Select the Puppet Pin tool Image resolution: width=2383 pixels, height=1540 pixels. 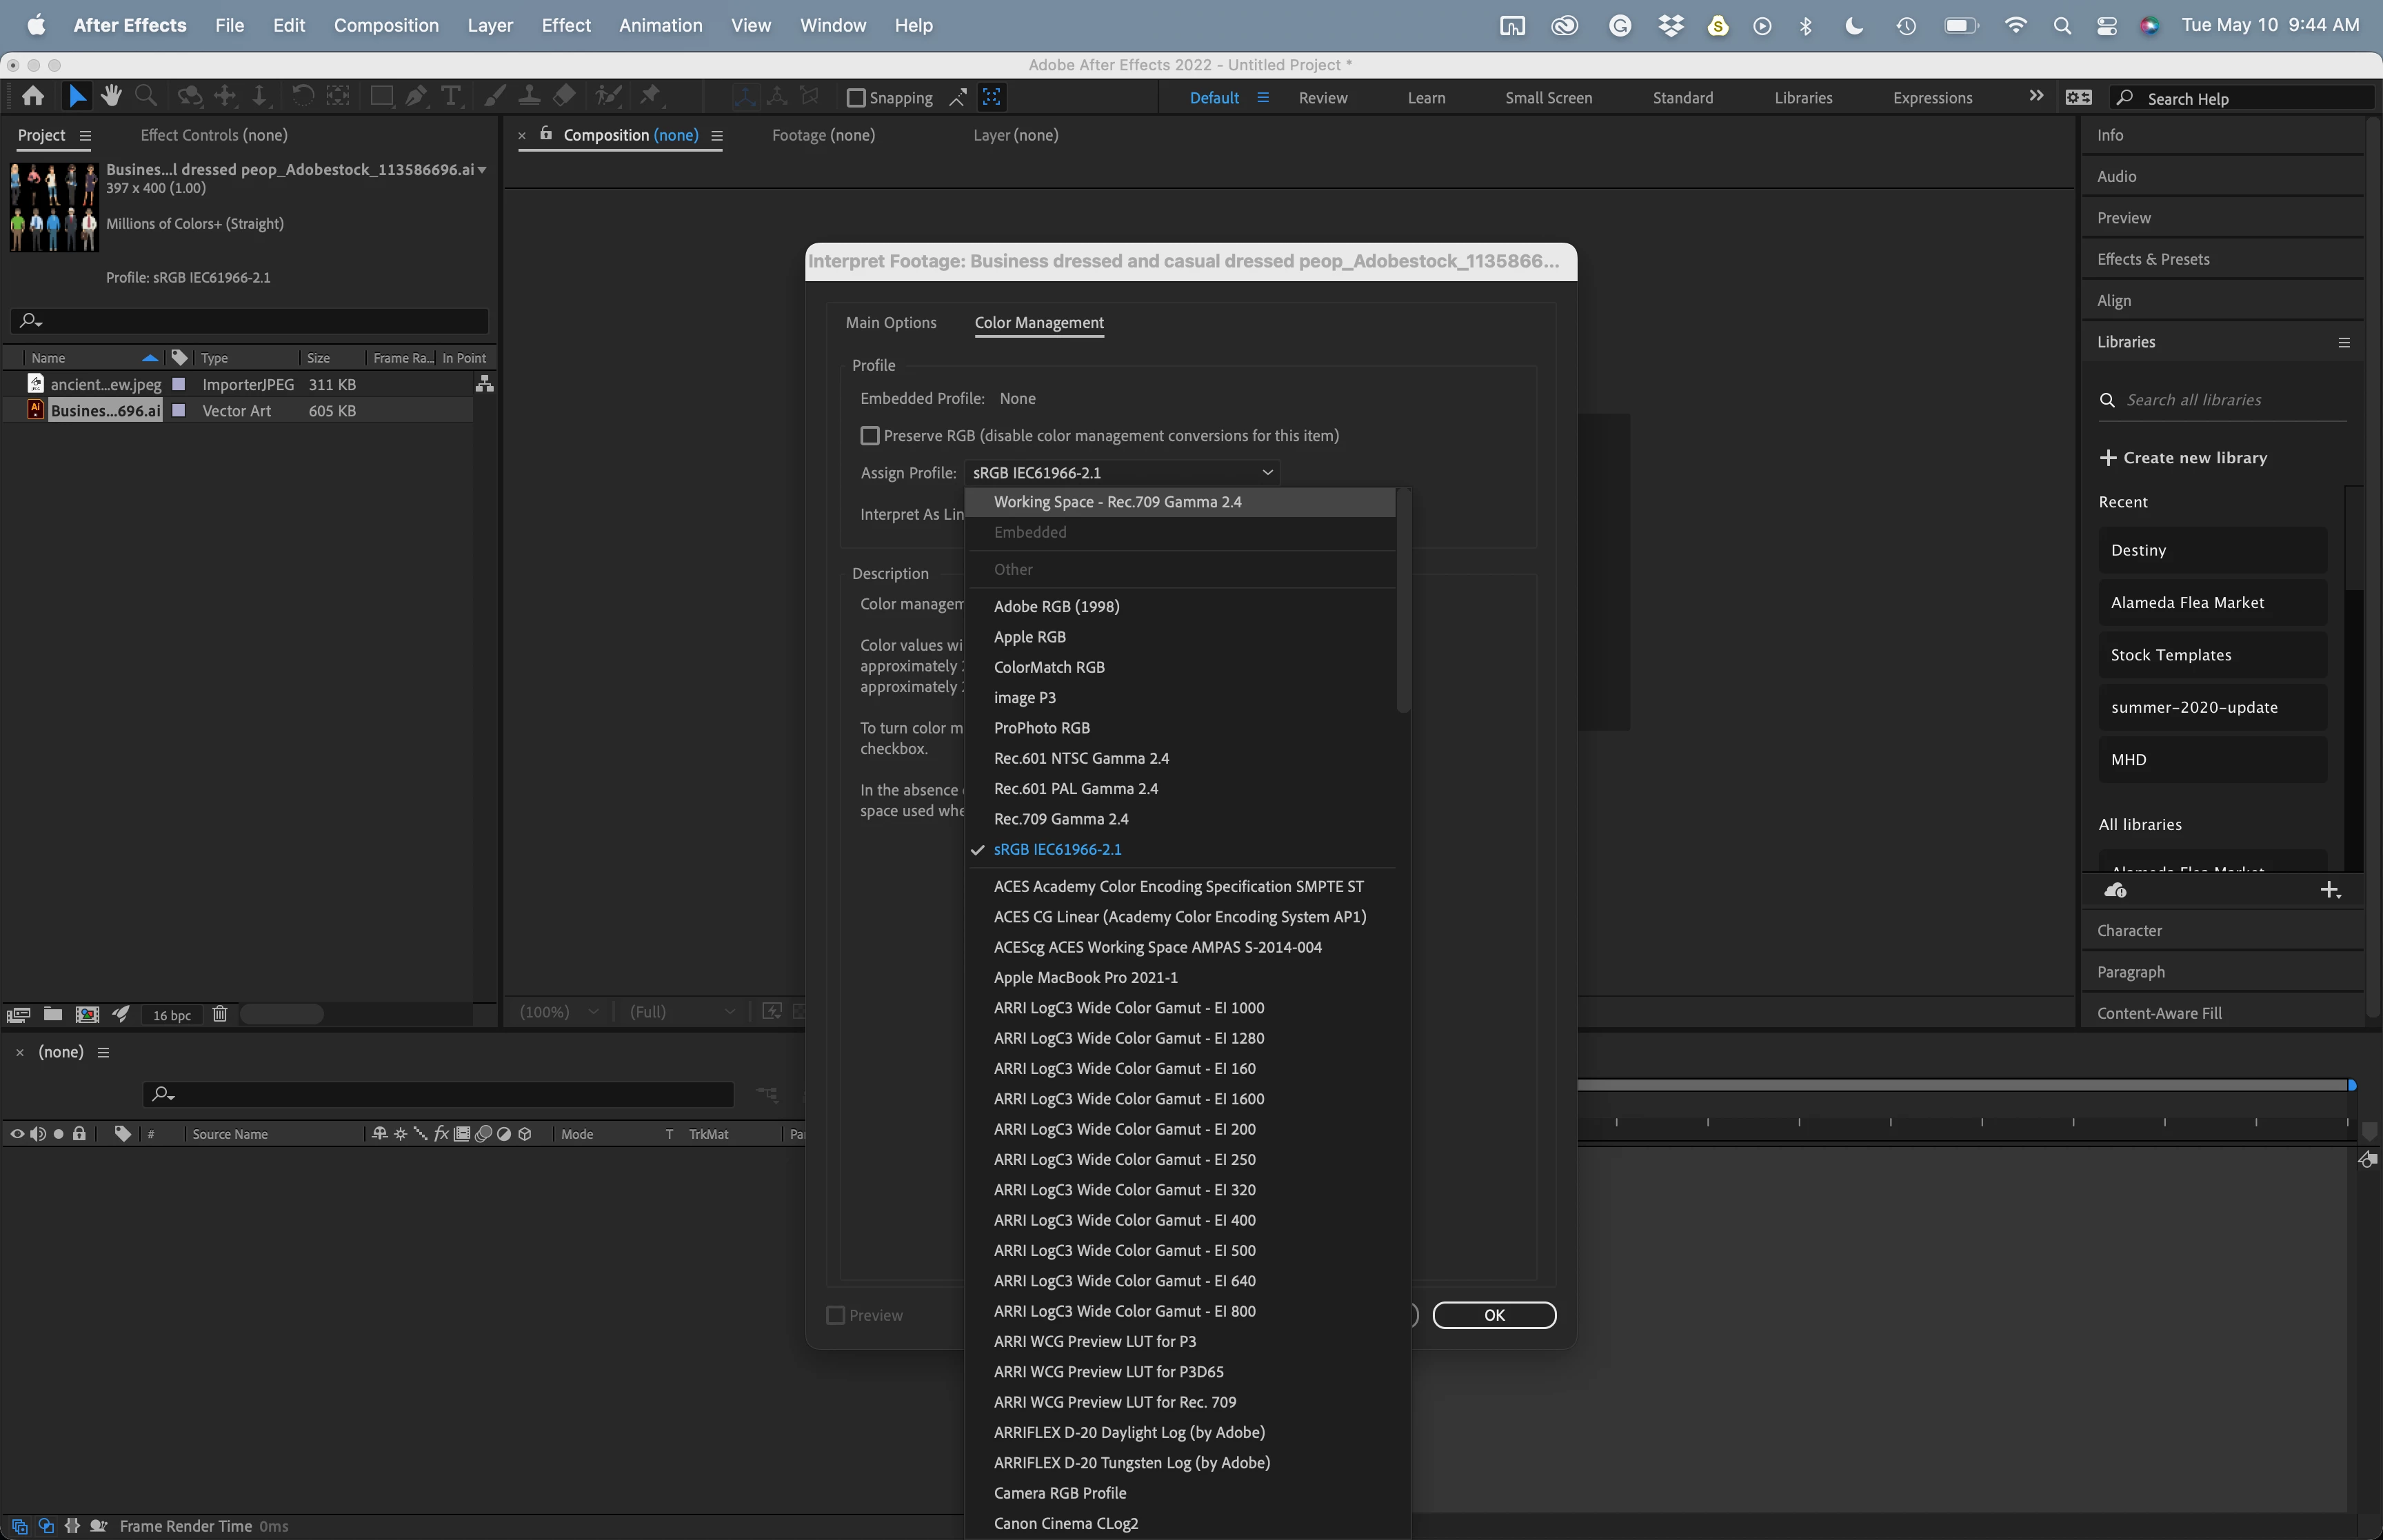[x=650, y=96]
